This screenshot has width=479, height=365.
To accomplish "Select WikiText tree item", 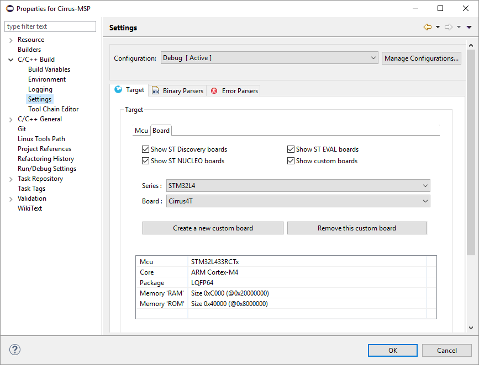I will [x=30, y=208].
